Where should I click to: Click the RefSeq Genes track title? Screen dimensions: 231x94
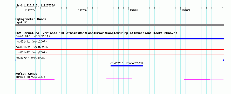point(26,74)
